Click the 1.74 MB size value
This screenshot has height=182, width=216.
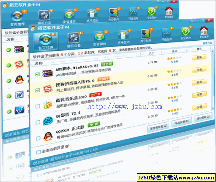152,63
